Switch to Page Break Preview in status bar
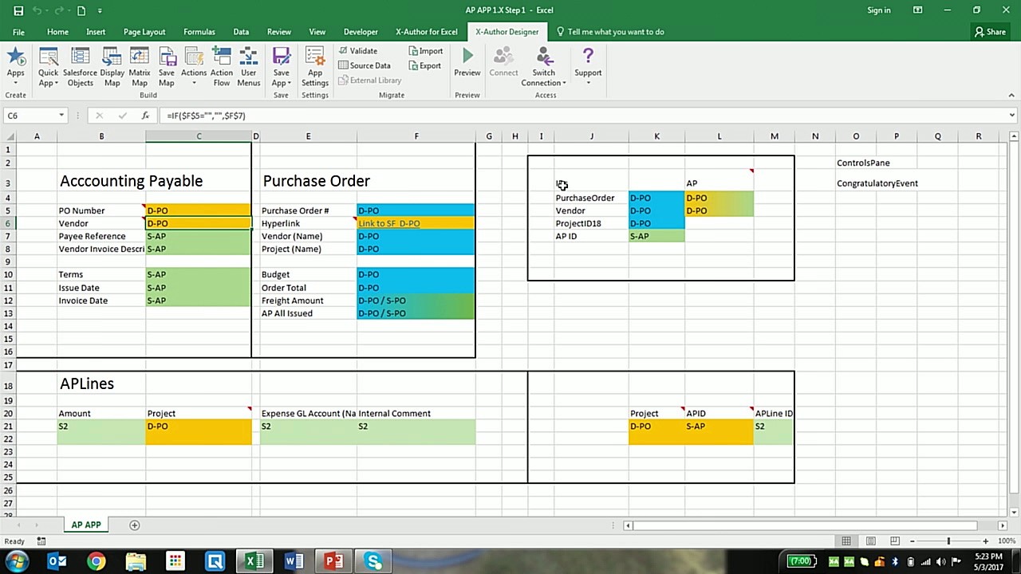This screenshot has width=1021, height=574. (x=896, y=541)
